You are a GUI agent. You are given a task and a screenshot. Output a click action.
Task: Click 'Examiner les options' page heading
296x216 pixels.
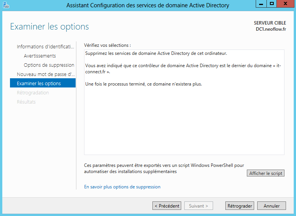(50, 26)
